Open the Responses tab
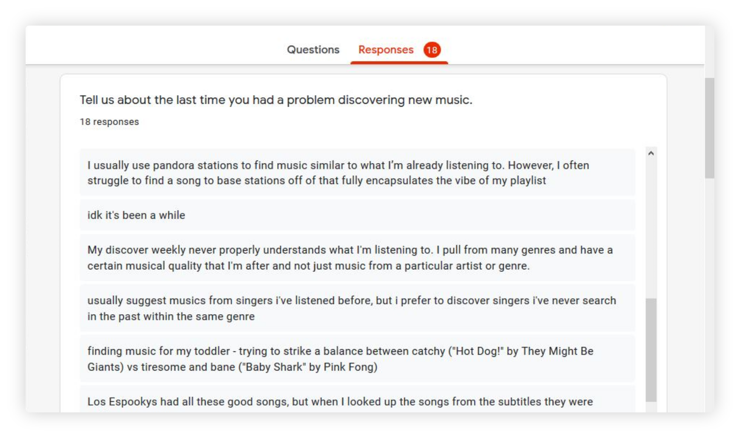The width and height of the screenshot is (740, 438). pyautogui.click(x=399, y=50)
